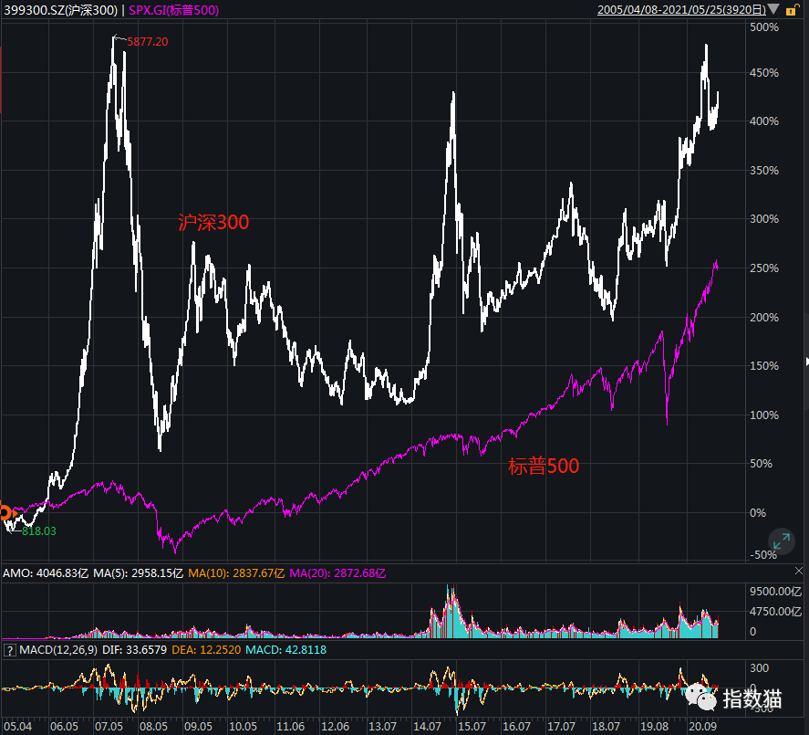The width and height of the screenshot is (809, 735).
Task: Click the MA(20): 2872.68亿 value
Action: coord(337,573)
